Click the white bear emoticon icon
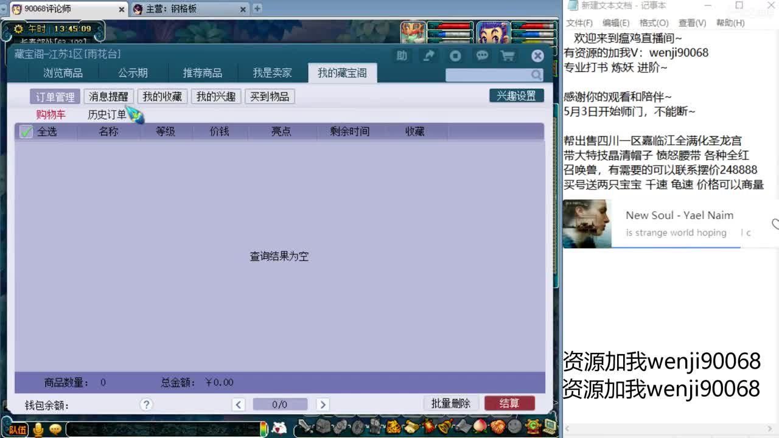Screen dimensions: 779x438 tap(279, 428)
